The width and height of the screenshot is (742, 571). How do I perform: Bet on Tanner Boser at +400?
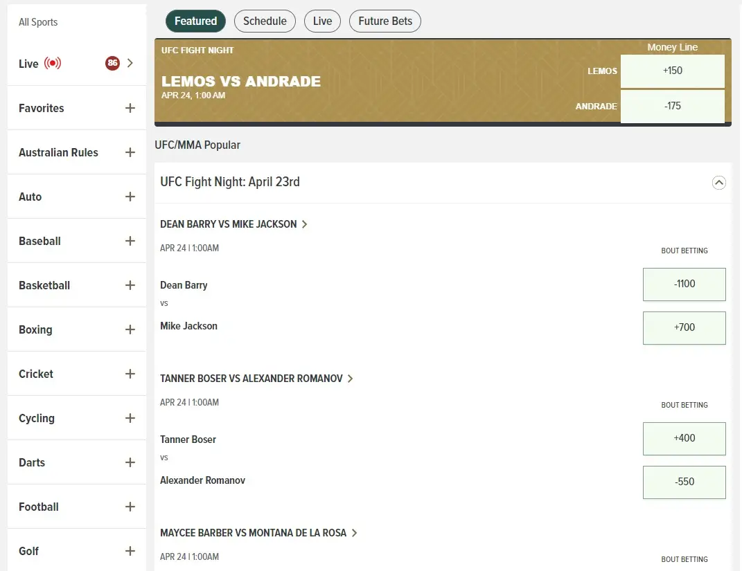[x=684, y=439]
